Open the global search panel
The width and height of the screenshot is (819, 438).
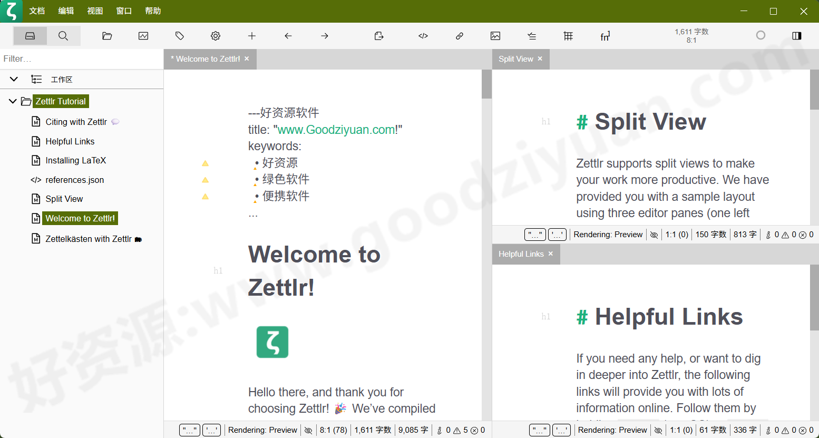(63, 36)
